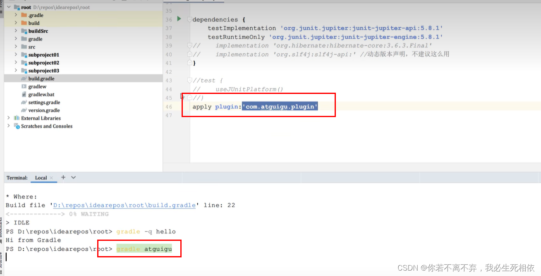541x276 pixels.
Task: Expand the build folder
Action: pyautogui.click(x=16, y=23)
